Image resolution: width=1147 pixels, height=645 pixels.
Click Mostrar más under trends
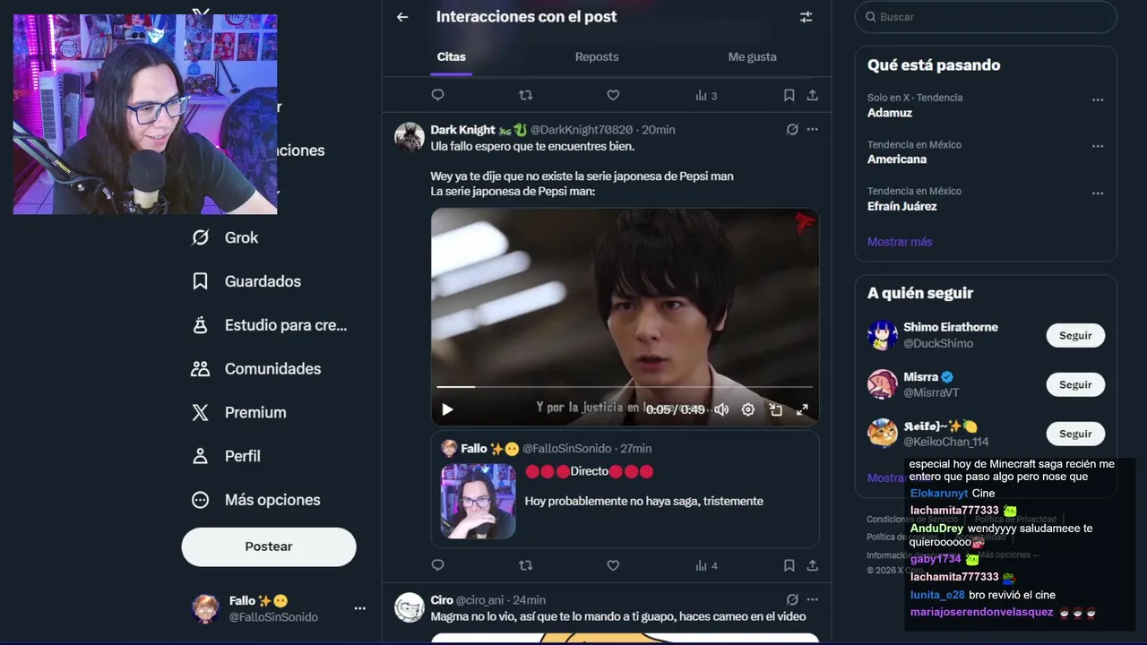click(x=900, y=242)
